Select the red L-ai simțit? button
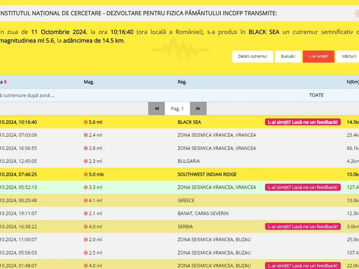359x269 pixels. pos(318,56)
